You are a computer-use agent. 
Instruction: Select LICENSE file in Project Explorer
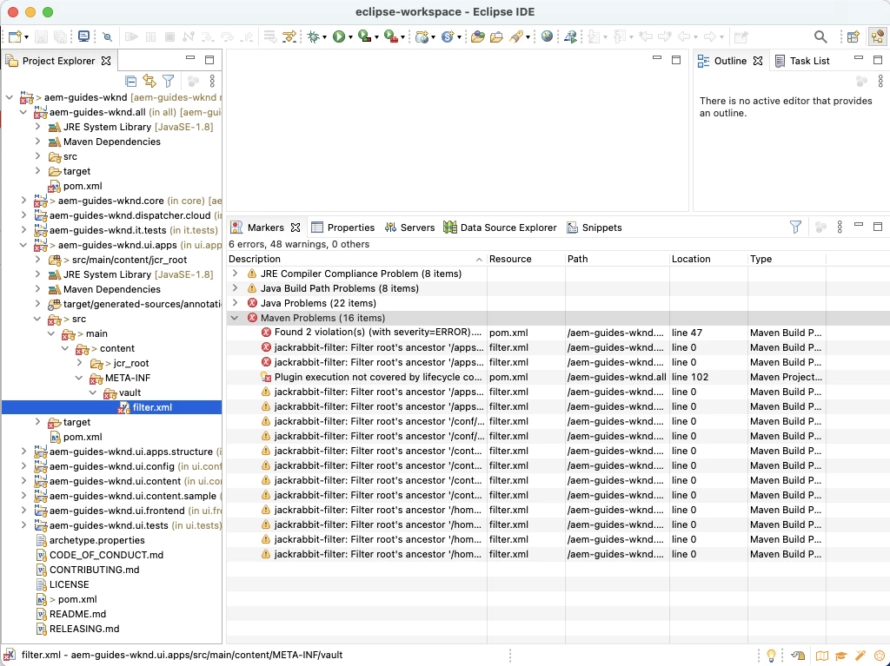(70, 584)
